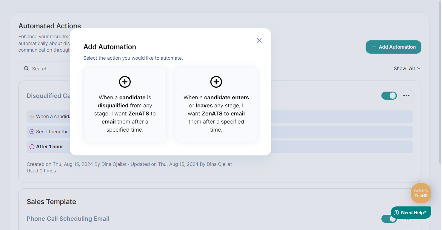Select candidate enters or leaves stage card
The height and width of the screenshot is (230, 442).
(x=216, y=104)
